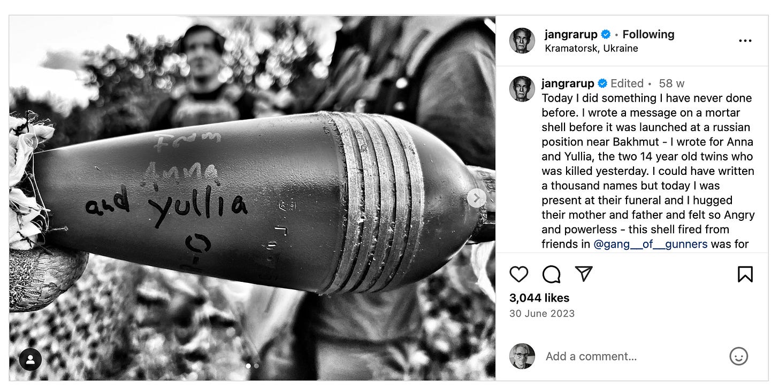Open emoji picker smiley icon
Screen dimensions: 779x392
click(x=738, y=356)
